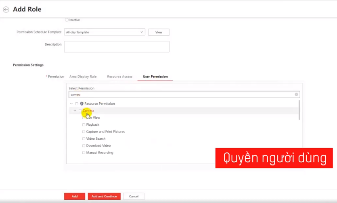Open the Permission Schedule Template dropdown
The image size is (337, 203).
tap(105, 32)
